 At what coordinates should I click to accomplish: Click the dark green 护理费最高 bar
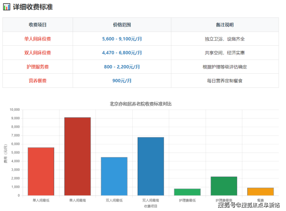tap(224, 186)
